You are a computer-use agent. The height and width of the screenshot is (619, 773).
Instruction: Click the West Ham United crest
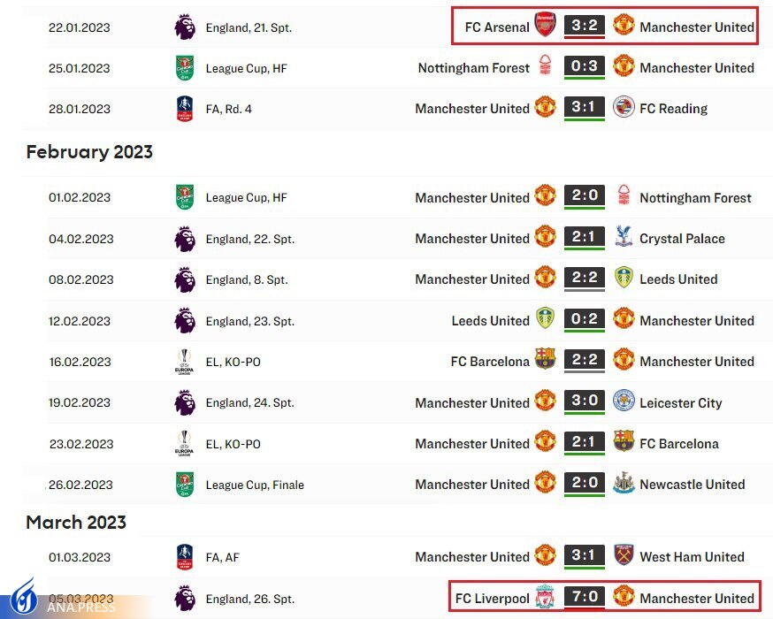[x=624, y=556]
